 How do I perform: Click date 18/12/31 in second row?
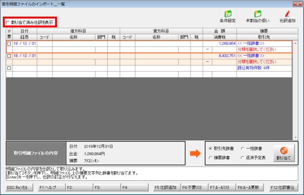(x=25, y=56)
